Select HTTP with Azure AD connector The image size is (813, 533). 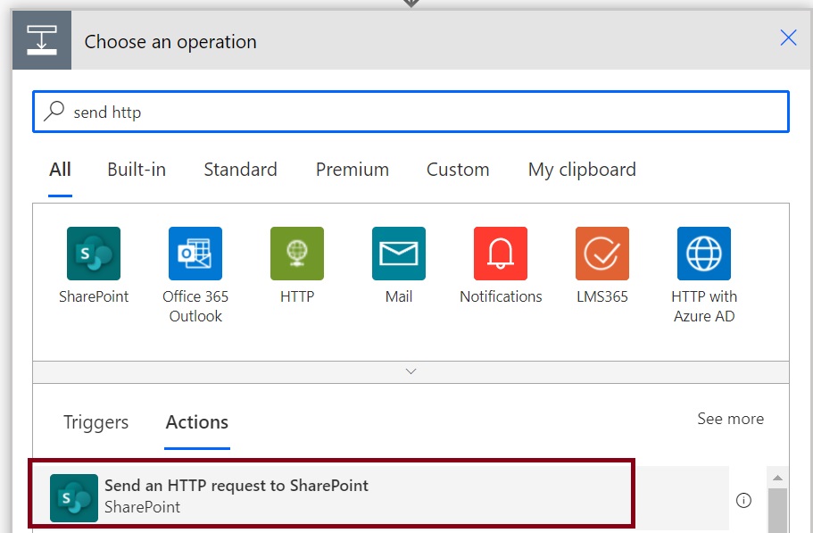[703, 253]
